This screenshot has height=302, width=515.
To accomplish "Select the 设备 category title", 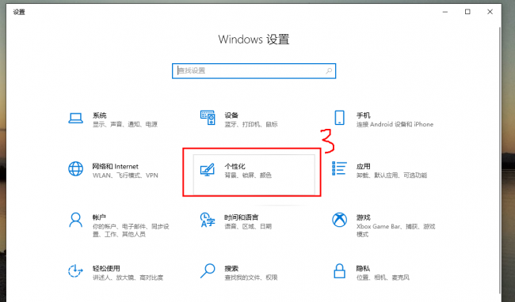I will coord(231,115).
